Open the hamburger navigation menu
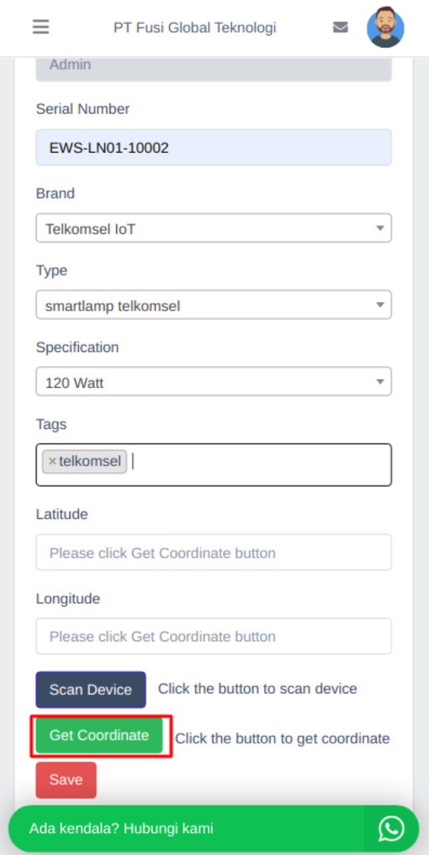429x855 pixels. [41, 27]
